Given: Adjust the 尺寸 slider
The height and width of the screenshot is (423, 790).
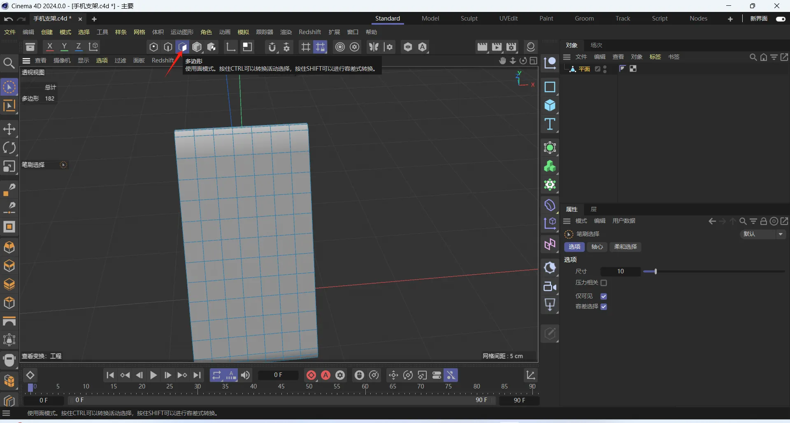Looking at the screenshot, I should (x=655, y=271).
